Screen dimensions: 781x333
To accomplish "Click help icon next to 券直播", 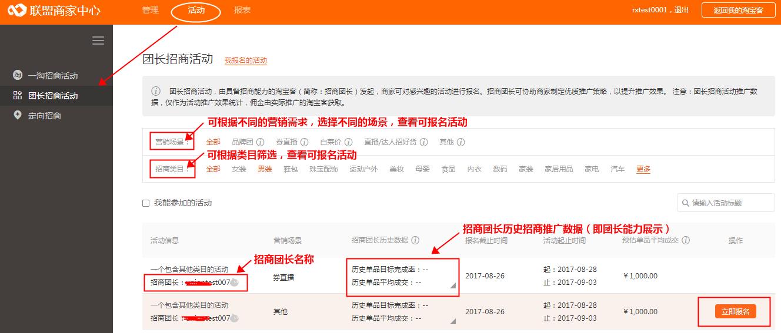I will click(x=304, y=142).
